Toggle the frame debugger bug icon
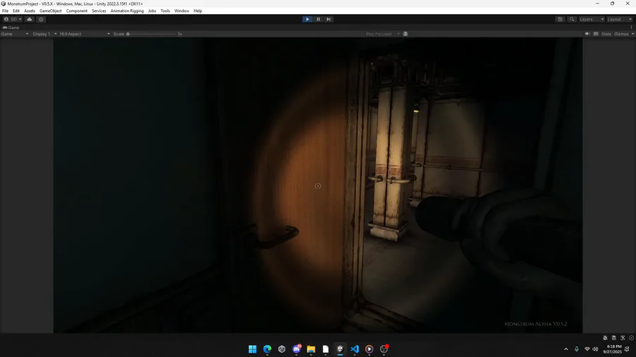Viewport: 636px width, 357px height. (405, 34)
